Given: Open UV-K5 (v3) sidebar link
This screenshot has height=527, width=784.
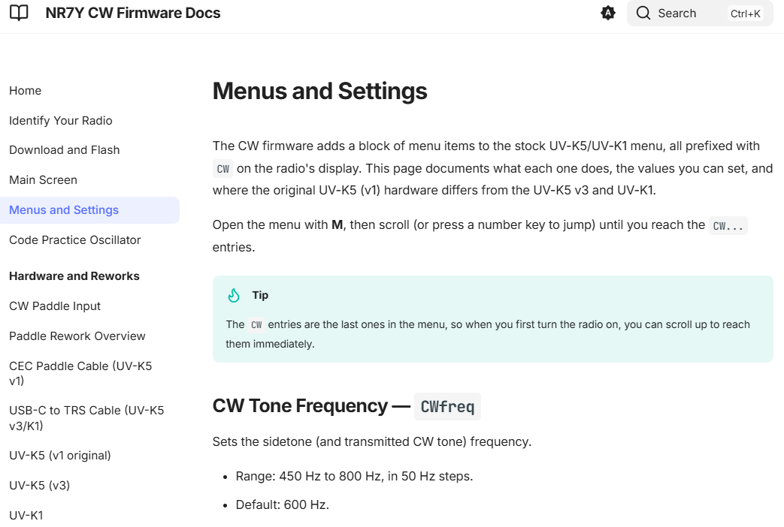Looking at the screenshot, I should [40, 485].
